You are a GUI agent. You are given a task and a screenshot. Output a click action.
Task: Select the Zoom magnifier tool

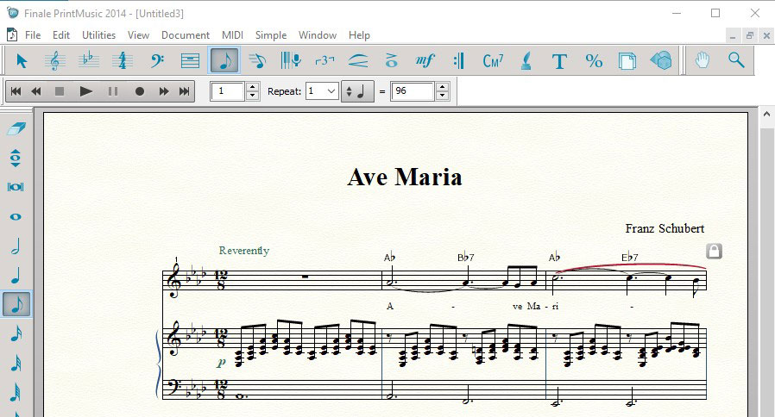click(x=736, y=60)
